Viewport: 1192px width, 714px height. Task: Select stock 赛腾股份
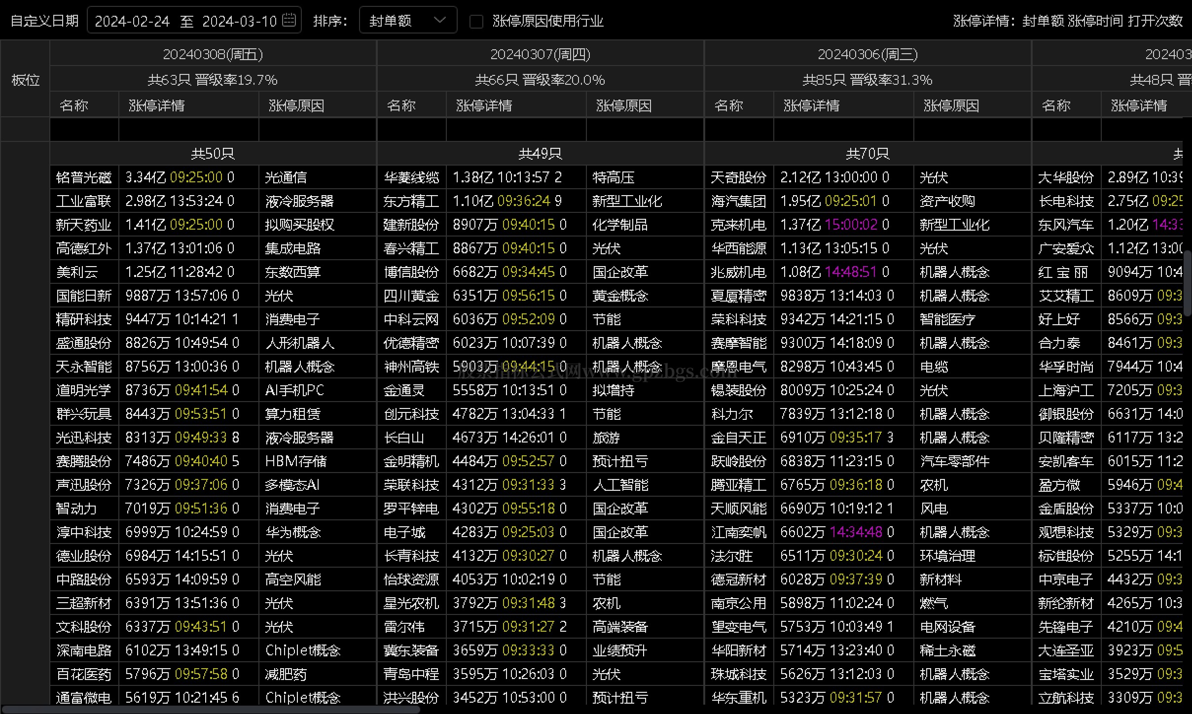pos(84,461)
